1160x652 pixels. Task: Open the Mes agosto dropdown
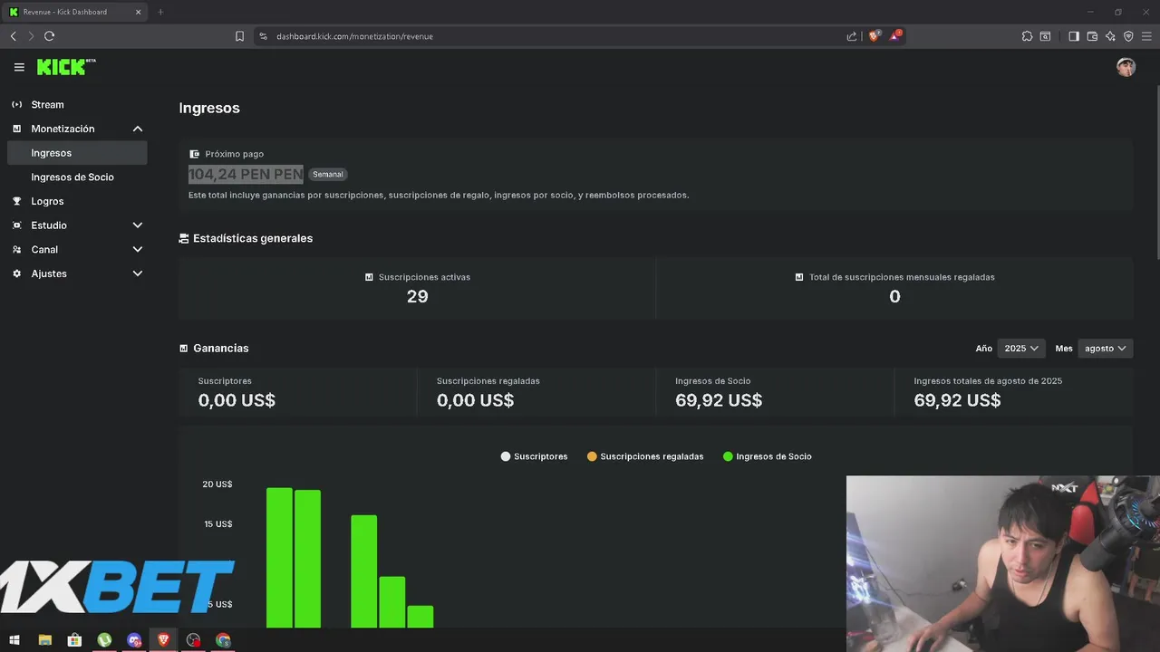pyautogui.click(x=1105, y=349)
